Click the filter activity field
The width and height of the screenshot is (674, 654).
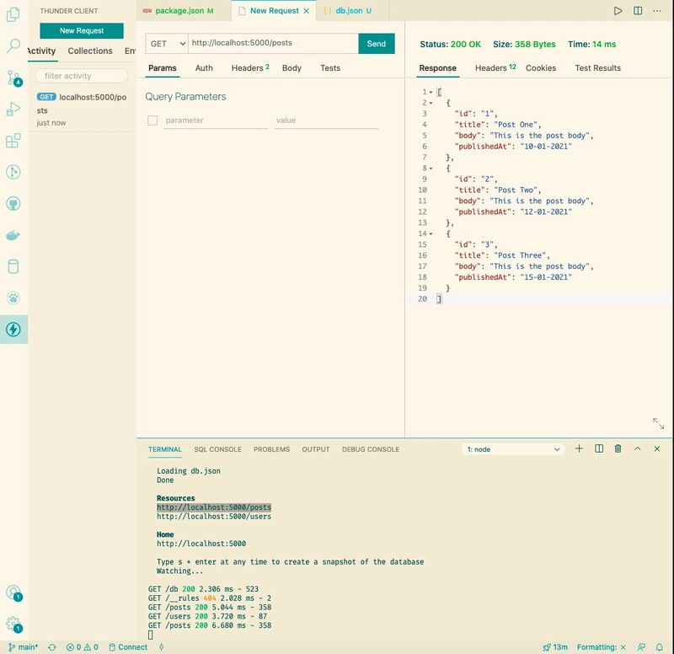82,76
